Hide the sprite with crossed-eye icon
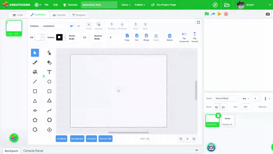Image resolution: width=273 pixels, height=154 pixels. point(224,107)
